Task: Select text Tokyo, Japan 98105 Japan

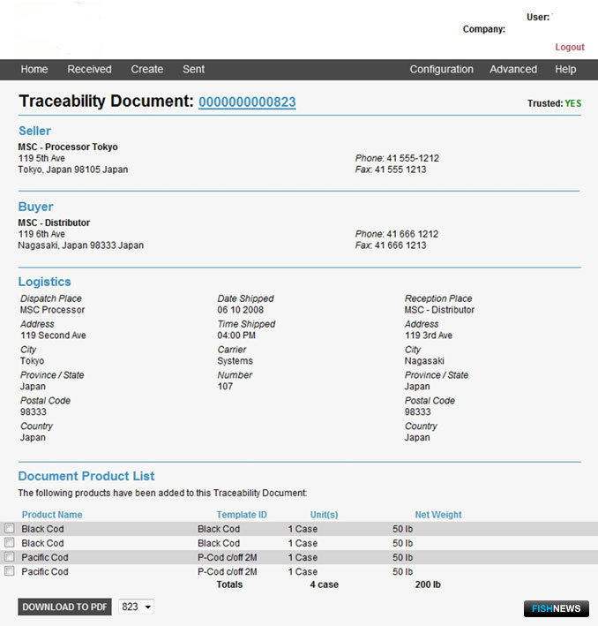Action: coord(73,170)
